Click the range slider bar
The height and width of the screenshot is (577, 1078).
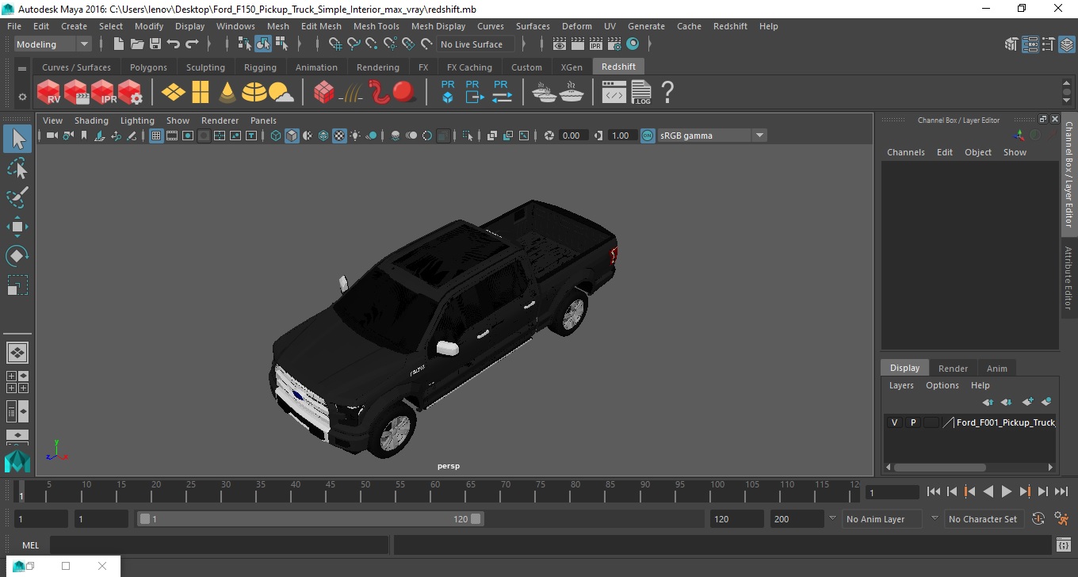pos(310,519)
